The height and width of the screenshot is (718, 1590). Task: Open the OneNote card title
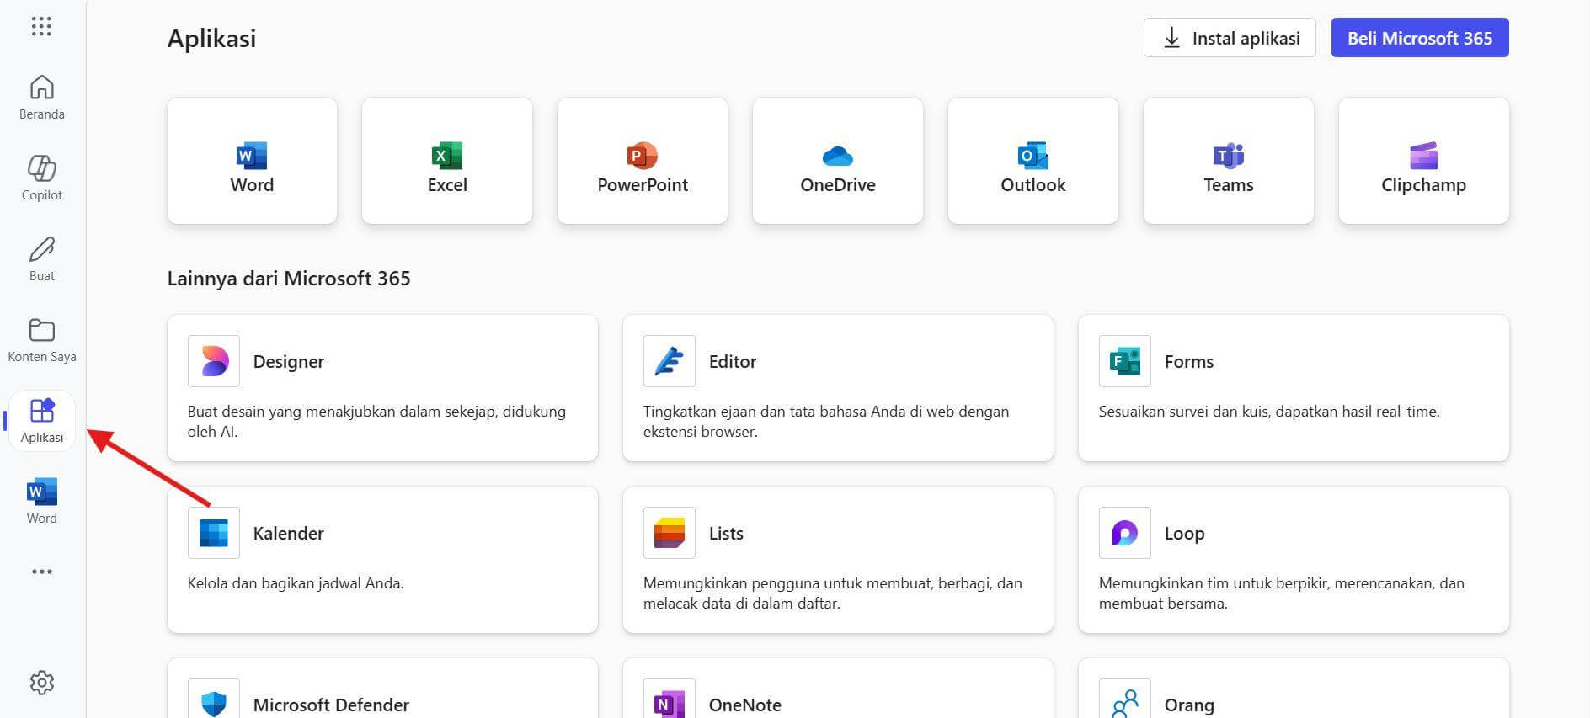(x=744, y=705)
